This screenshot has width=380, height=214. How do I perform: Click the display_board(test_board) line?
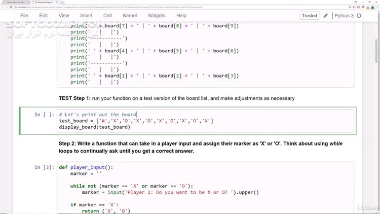pyautogui.click(x=95, y=127)
